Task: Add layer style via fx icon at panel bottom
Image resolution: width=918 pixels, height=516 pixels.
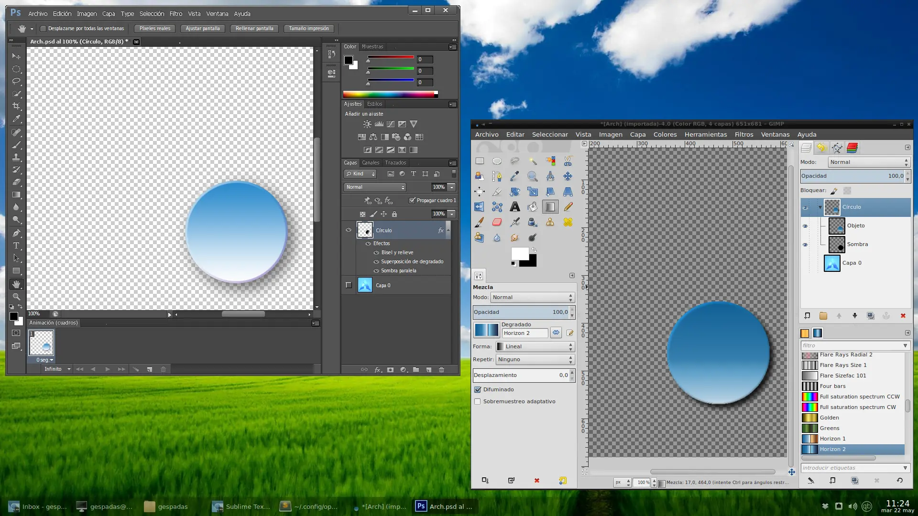Action: coord(378,369)
